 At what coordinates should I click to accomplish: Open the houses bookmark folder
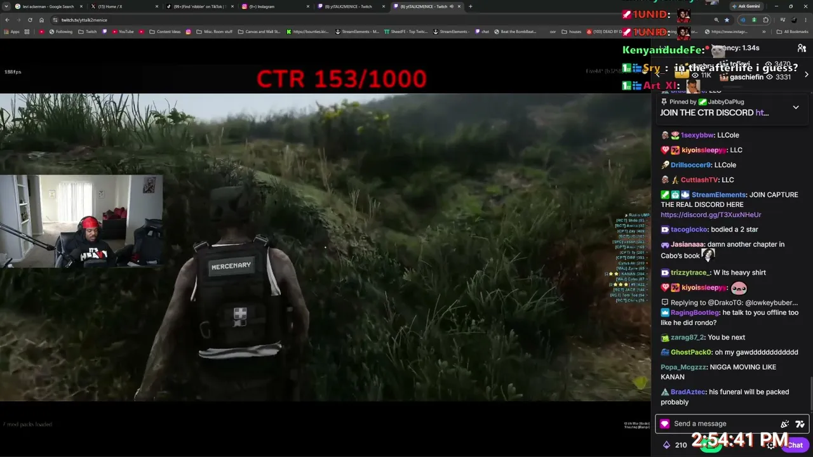point(572,32)
